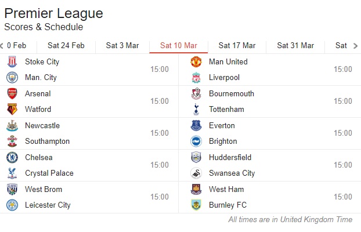
Task: Click the Swansea City swan crest
Action: point(196,173)
